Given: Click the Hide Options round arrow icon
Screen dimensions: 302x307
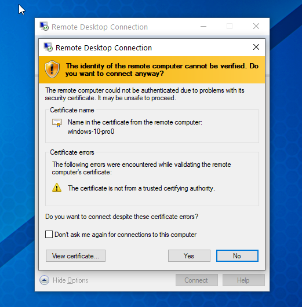Looking at the screenshot, I should point(44,280).
